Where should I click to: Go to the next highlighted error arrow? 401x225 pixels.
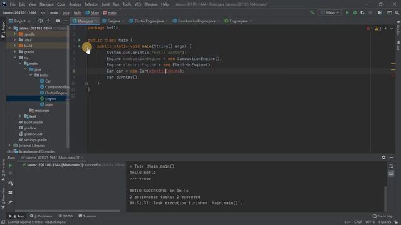392,29
